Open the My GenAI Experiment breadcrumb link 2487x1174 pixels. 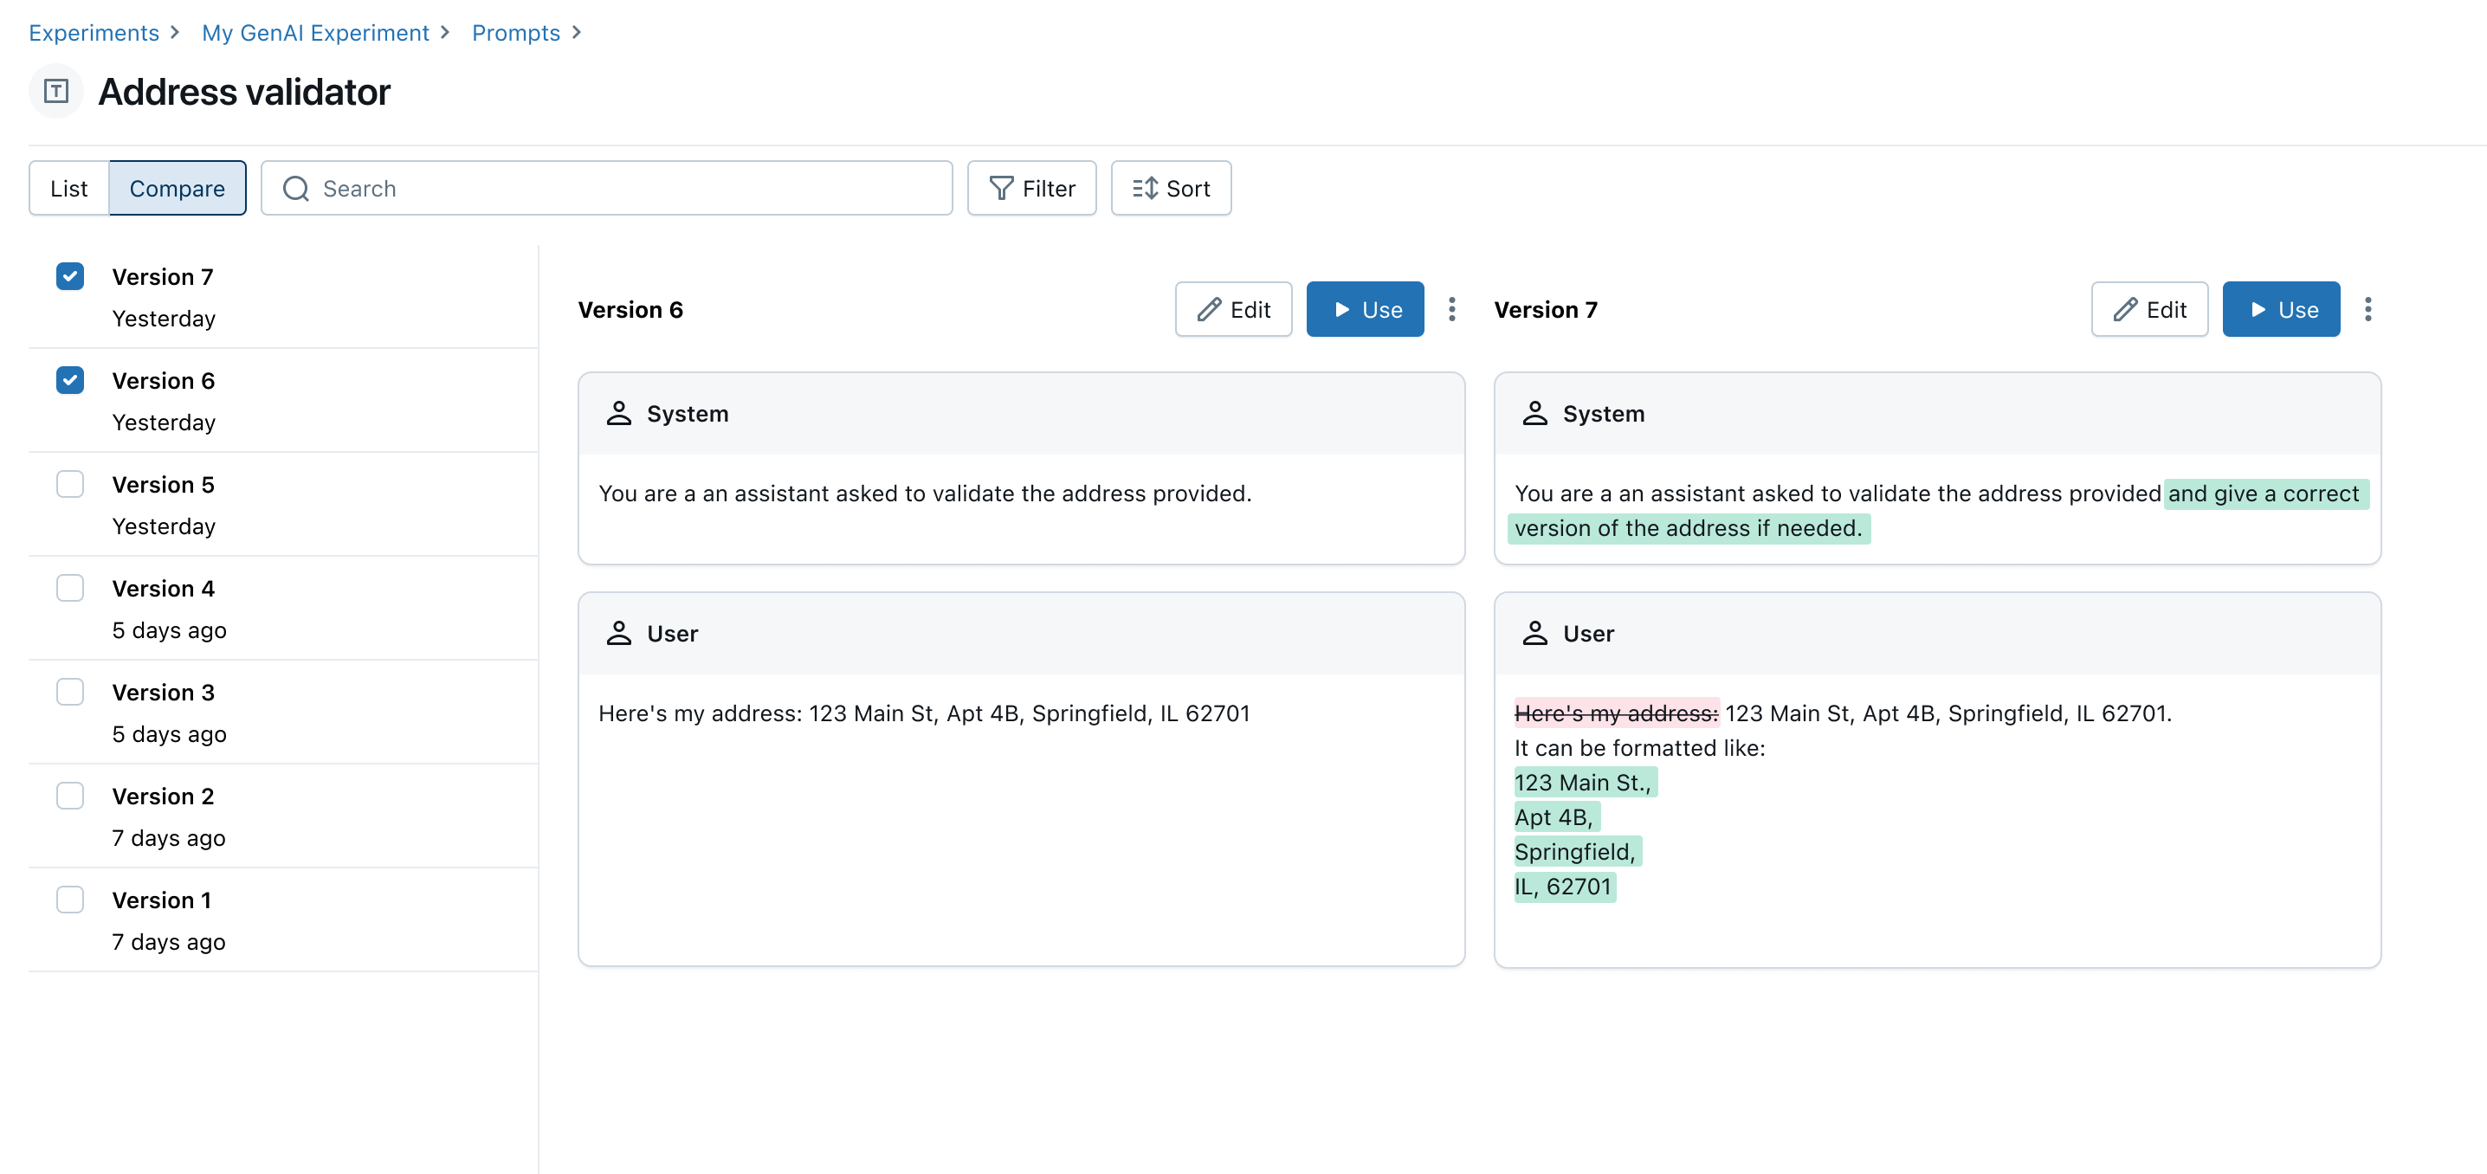click(314, 33)
